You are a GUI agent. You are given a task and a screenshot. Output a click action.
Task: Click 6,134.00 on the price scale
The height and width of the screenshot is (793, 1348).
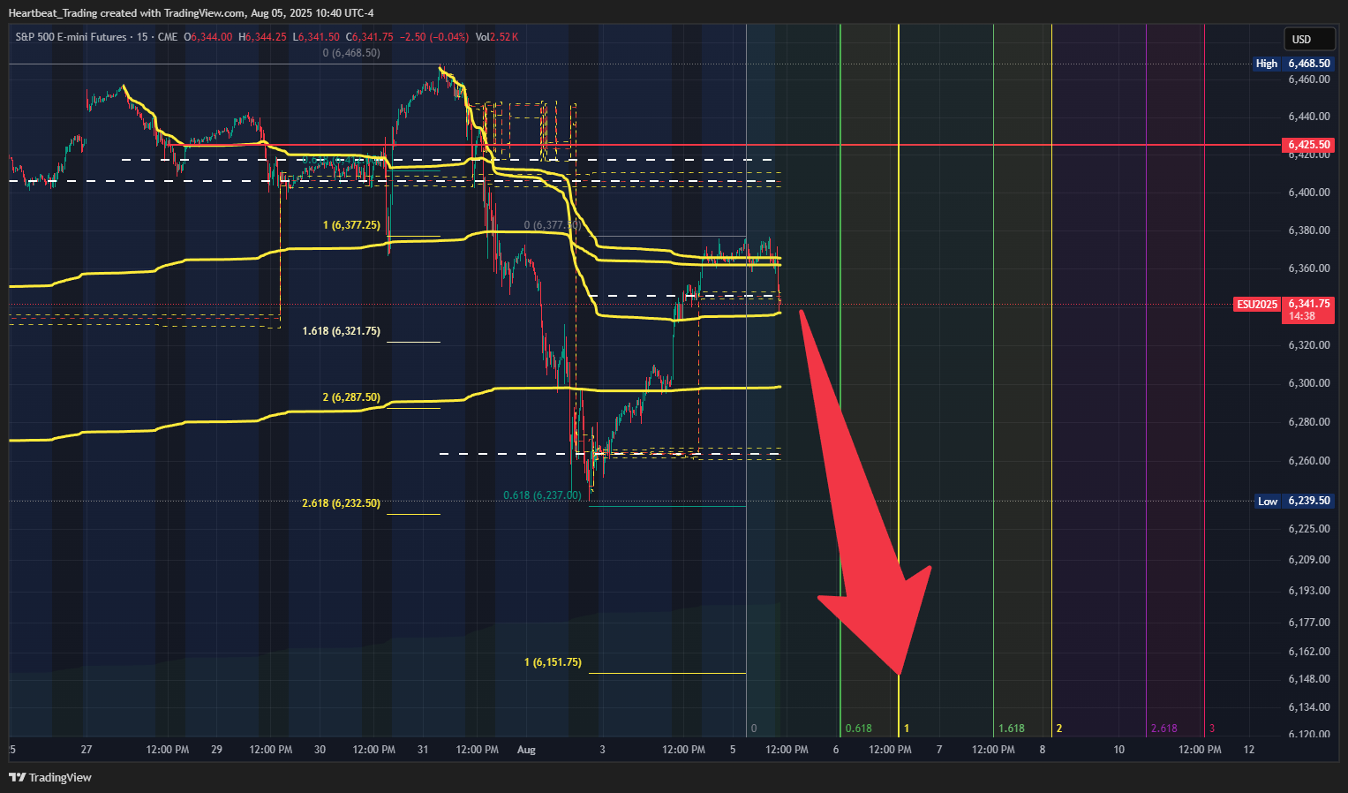(x=1308, y=707)
